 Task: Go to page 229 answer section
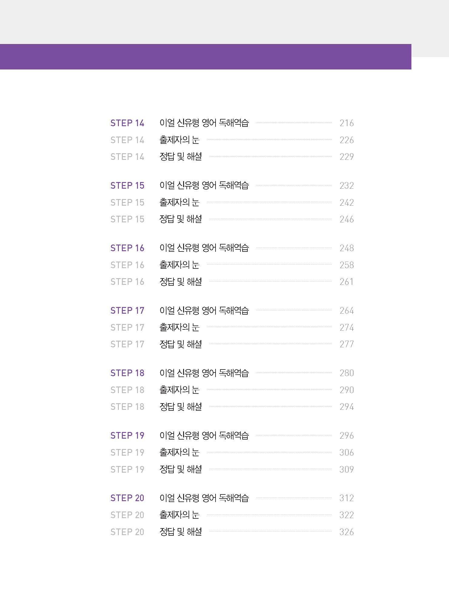pyautogui.click(x=347, y=157)
